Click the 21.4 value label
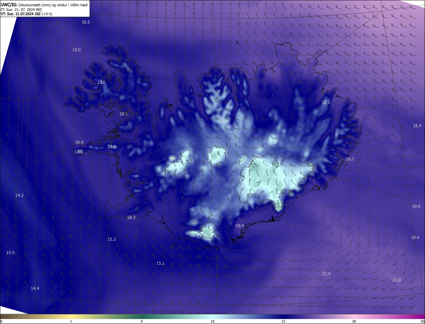Screen dimensions: 425x324 (x=326, y=274)
